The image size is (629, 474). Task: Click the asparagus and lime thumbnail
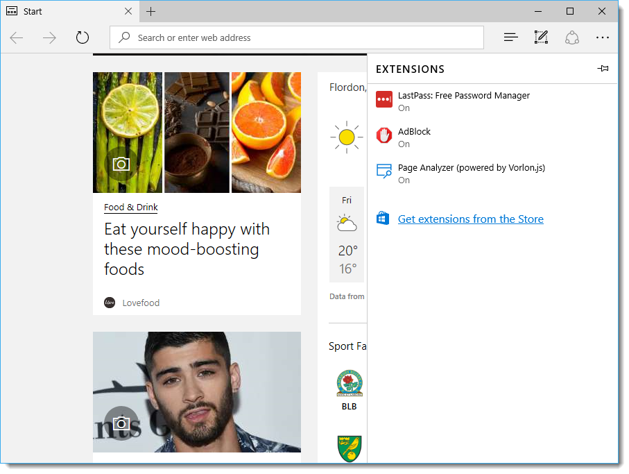point(128,132)
